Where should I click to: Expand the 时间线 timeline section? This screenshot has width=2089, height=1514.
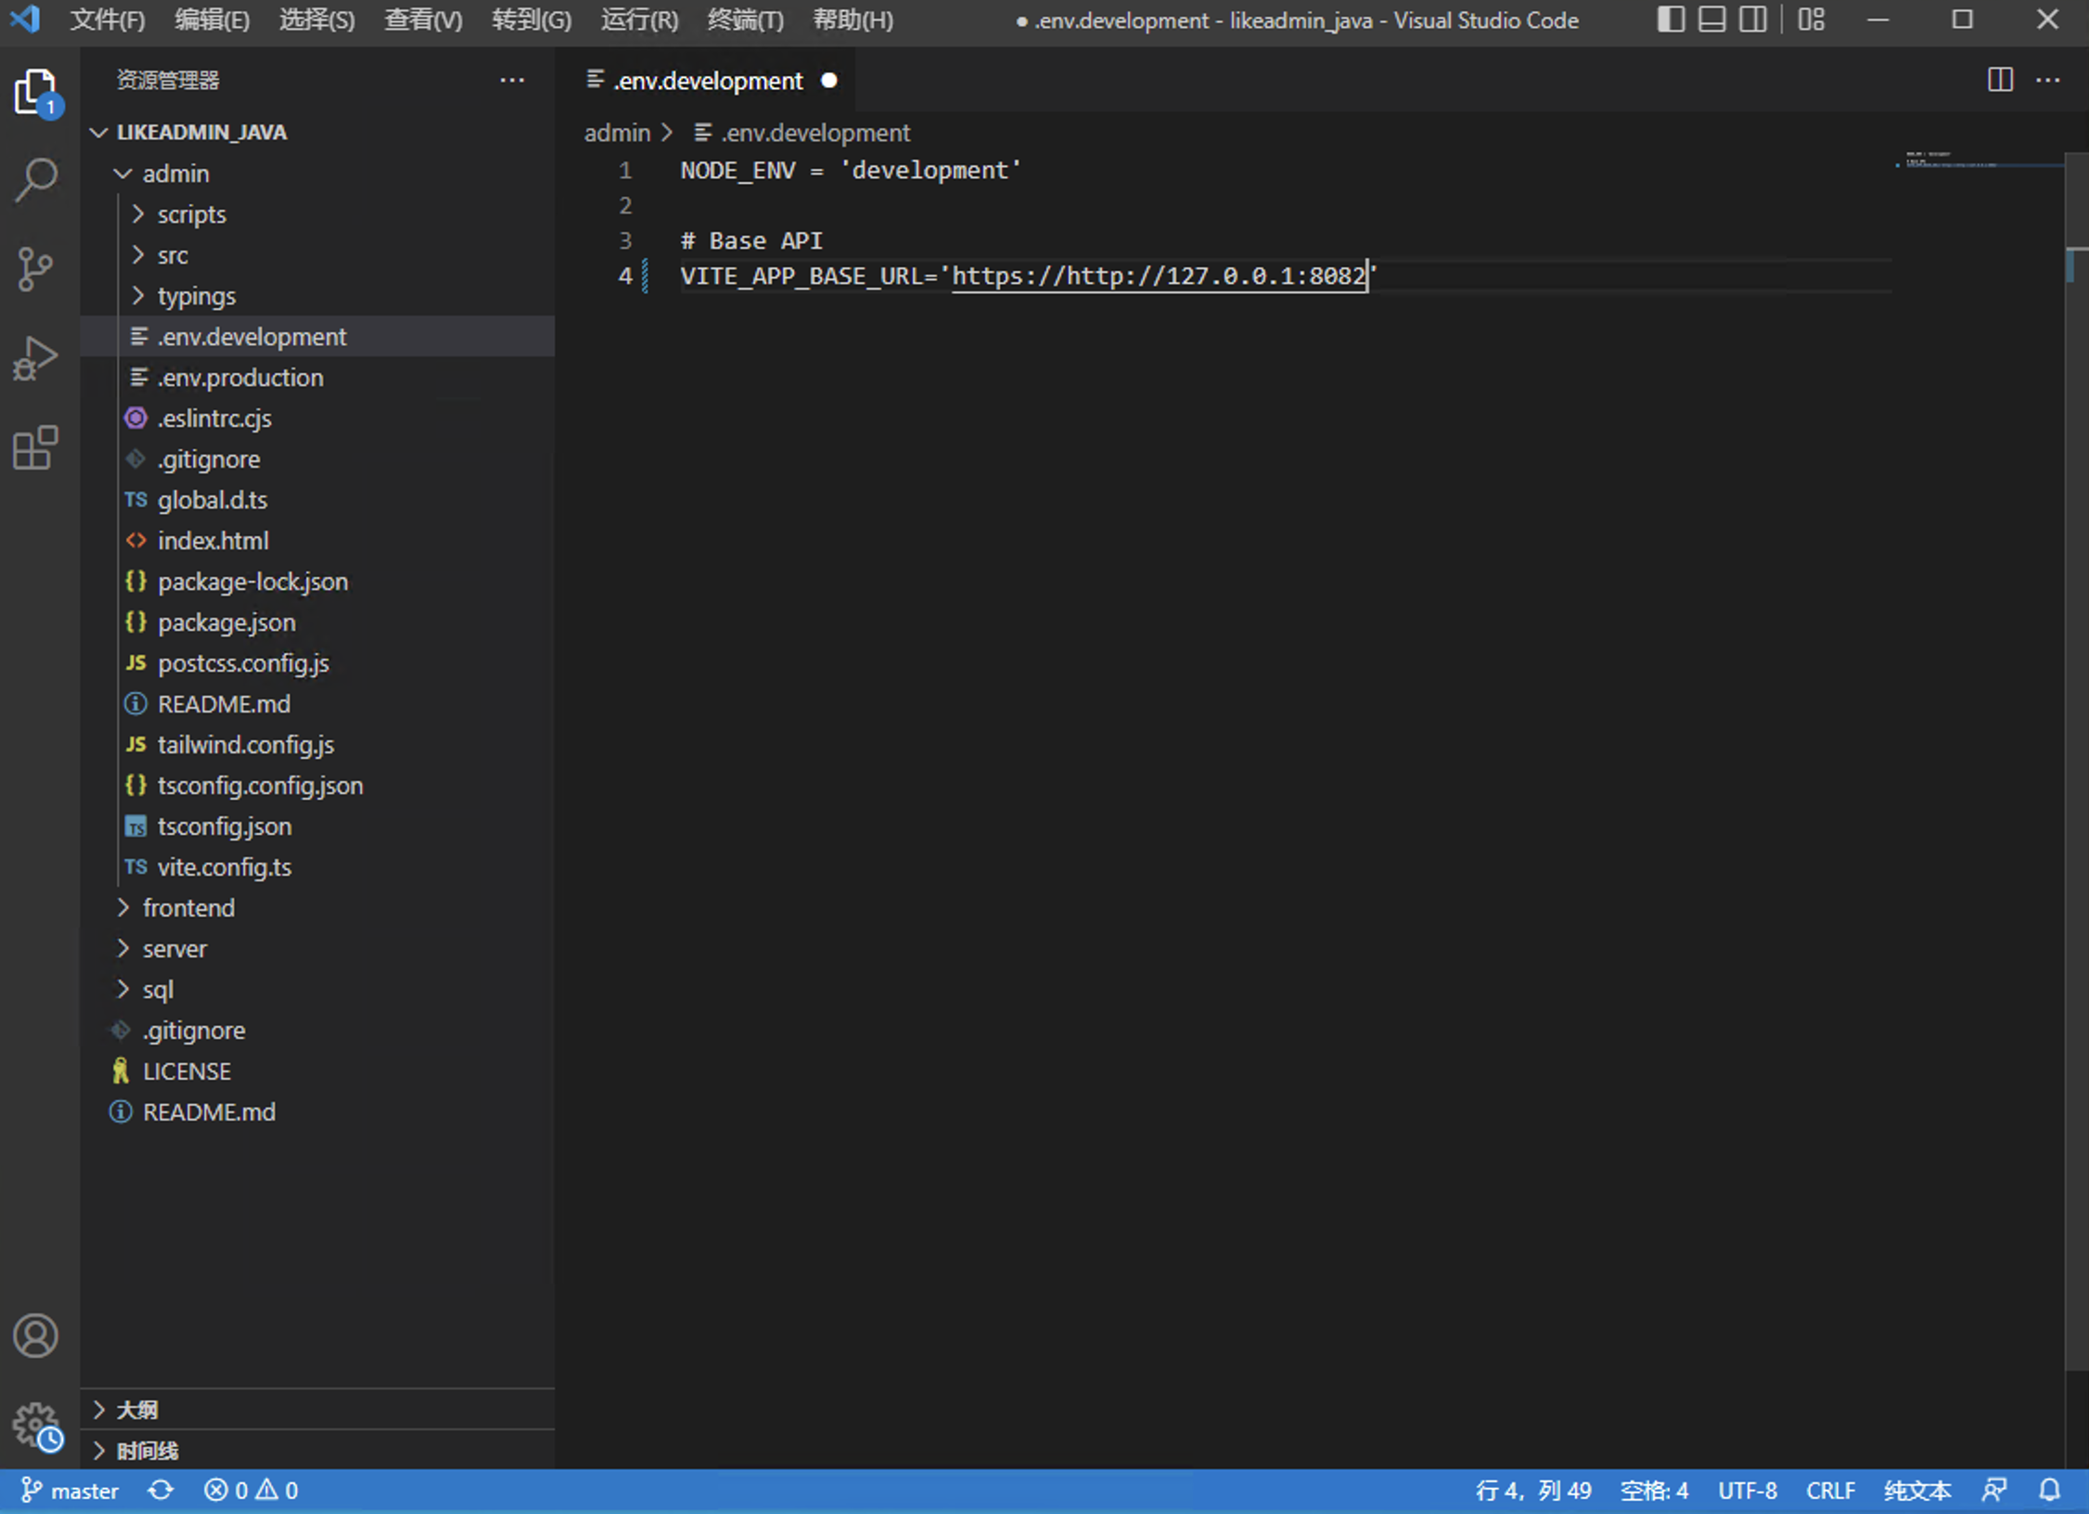click(317, 1451)
